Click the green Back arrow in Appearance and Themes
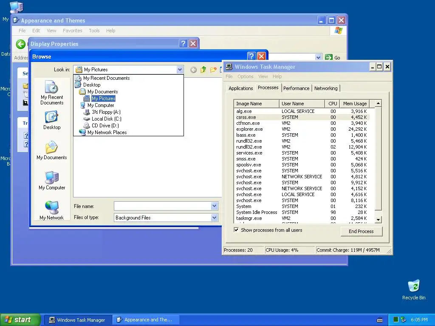 20,44
